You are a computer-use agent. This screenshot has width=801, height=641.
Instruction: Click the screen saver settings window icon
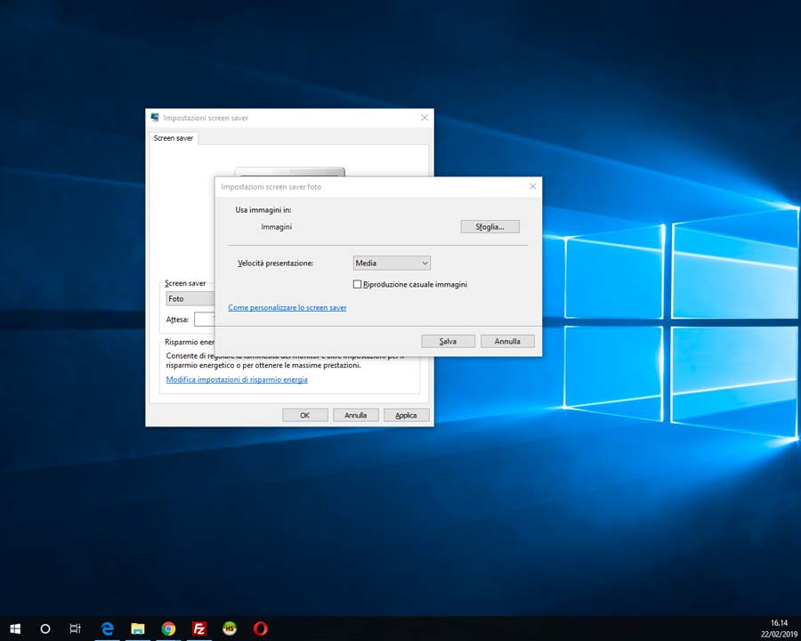pos(155,118)
